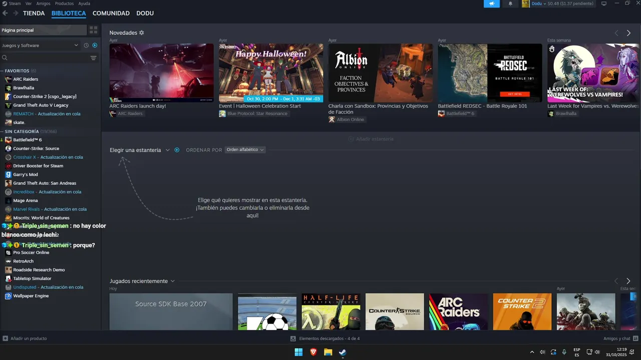Open the Counter-Strike 2 recent game cover
The image size is (641, 360).
[x=522, y=311]
